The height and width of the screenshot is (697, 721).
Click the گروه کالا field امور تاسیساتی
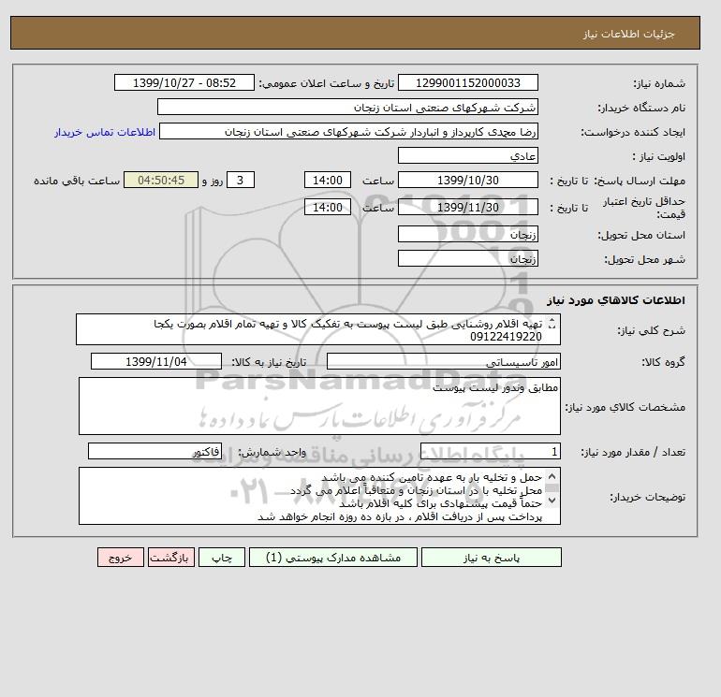coord(443,361)
